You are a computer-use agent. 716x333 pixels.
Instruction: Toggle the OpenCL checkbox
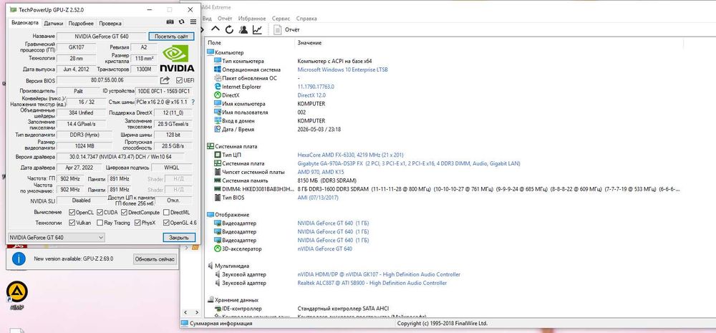(72, 213)
